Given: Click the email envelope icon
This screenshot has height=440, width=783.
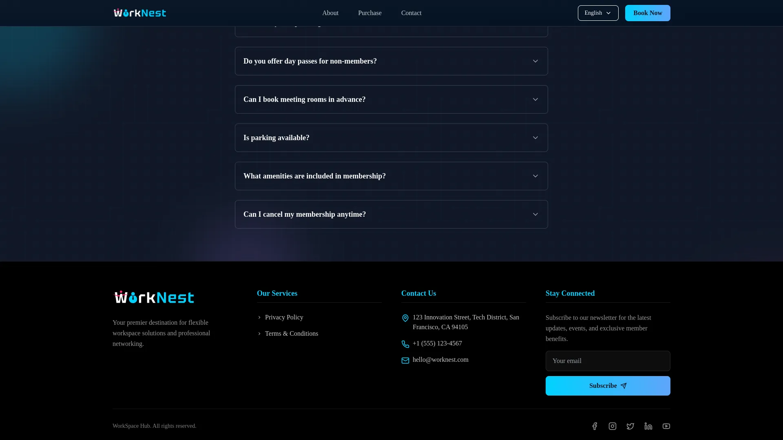Looking at the screenshot, I should [x=405, y=361].
